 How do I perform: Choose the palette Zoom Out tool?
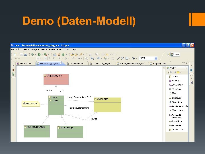tap(175, 72)
